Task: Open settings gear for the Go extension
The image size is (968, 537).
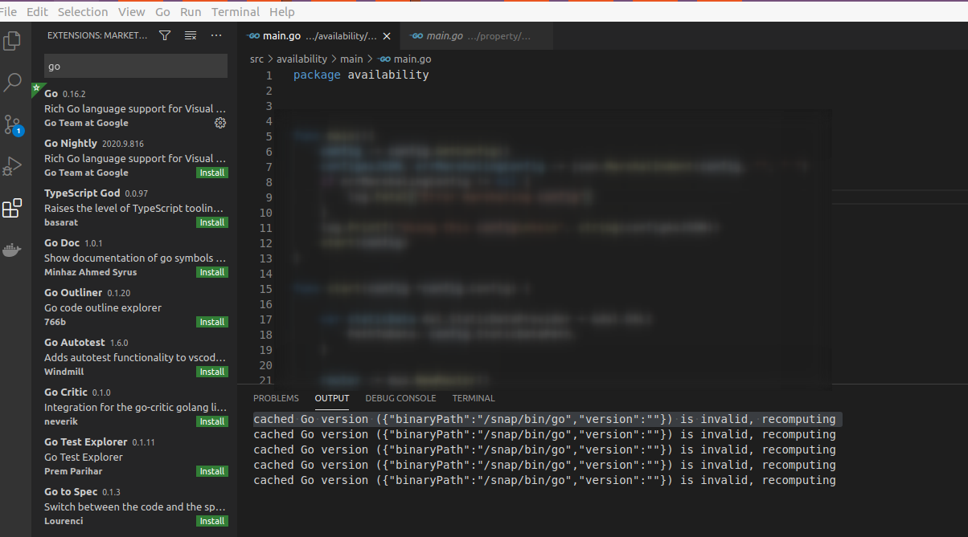Action: (219, 123)
